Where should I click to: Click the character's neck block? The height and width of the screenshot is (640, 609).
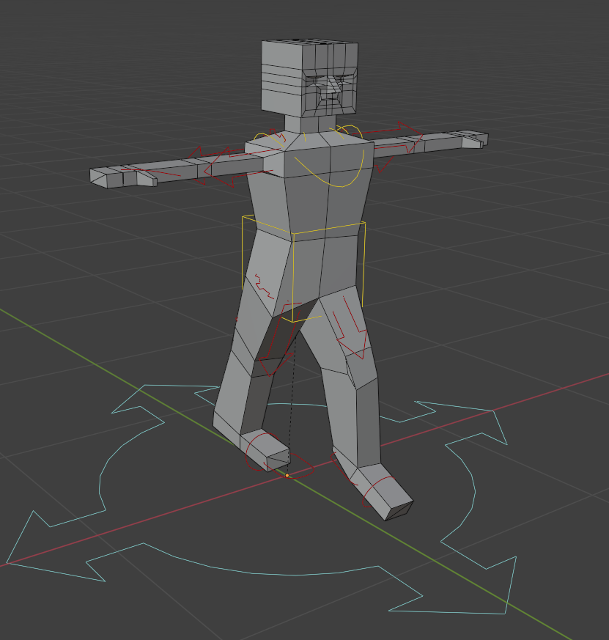click(x=310, y=124)
